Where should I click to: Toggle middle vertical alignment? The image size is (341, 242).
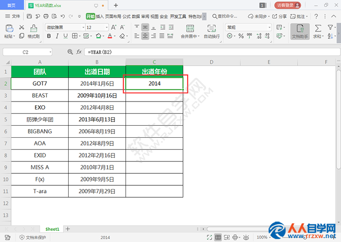point(145,27)
